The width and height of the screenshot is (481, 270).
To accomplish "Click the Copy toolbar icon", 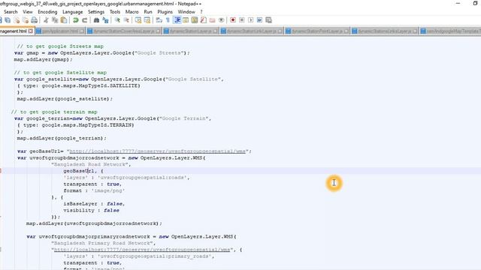I will click(x=55, y=20).
